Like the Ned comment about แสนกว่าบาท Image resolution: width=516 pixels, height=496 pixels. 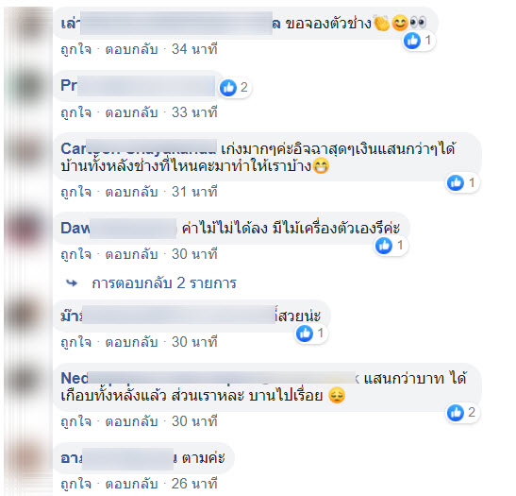coord(76,421)
